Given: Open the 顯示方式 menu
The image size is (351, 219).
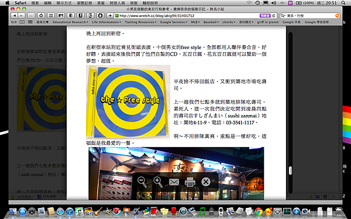Looking at the screenshot, I should click(64, 3).
